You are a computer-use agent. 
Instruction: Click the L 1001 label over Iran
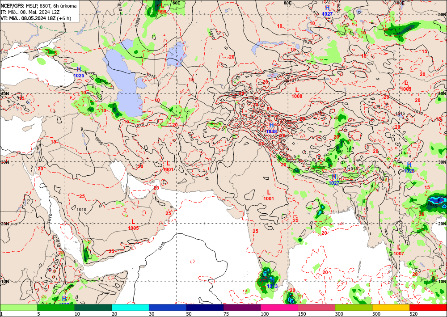[168, 166]
